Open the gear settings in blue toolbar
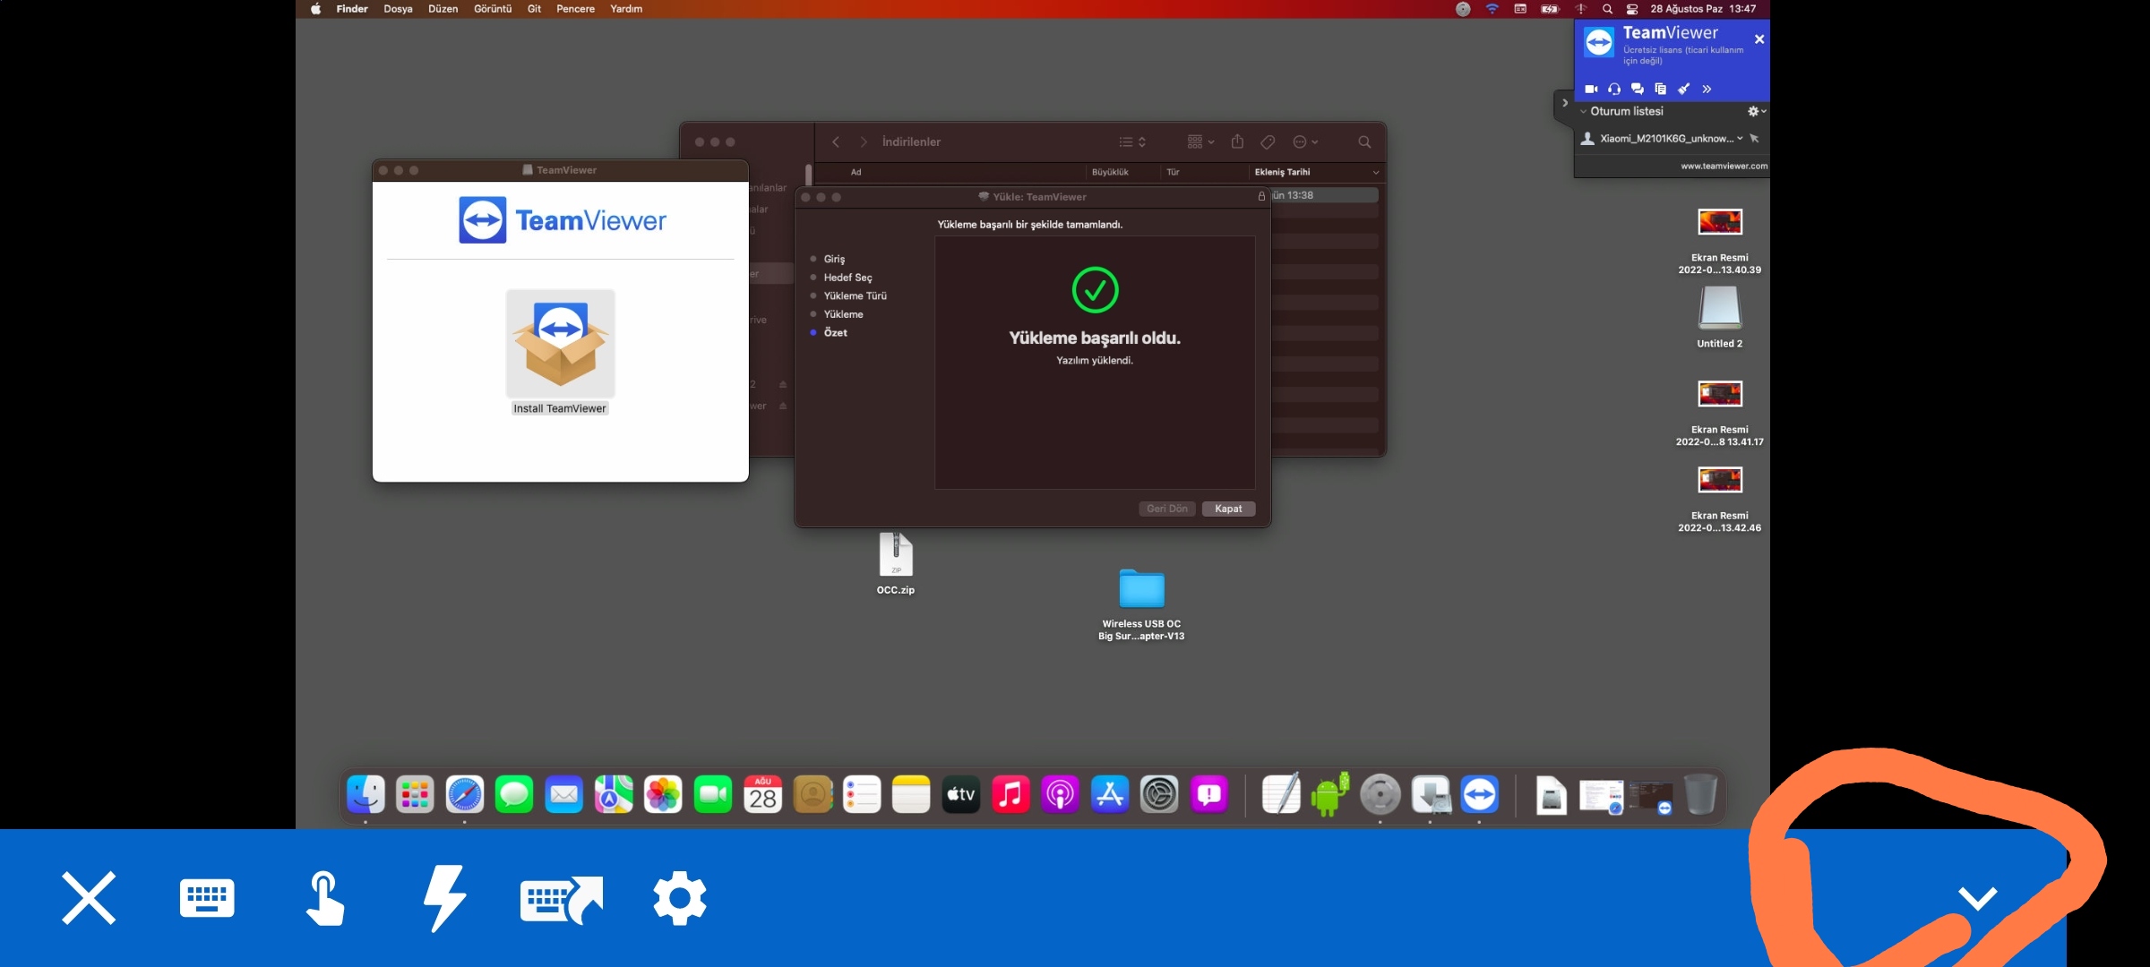 coord(680,898)
